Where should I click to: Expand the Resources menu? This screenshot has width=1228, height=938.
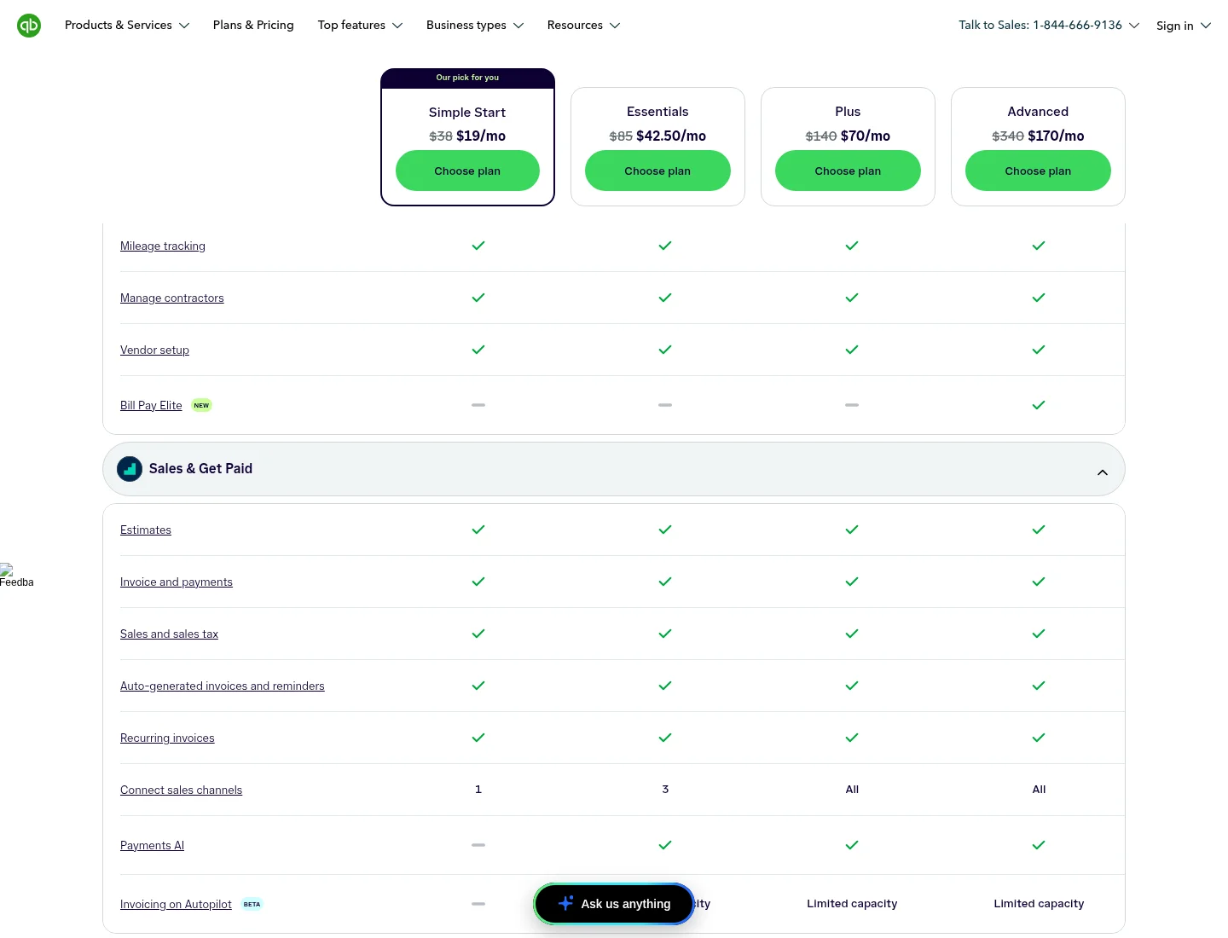[x=583, y=26]
